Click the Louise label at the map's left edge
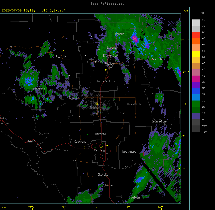 [4, 123]
